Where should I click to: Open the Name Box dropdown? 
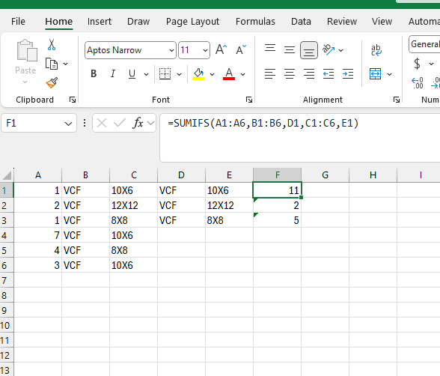click(x=68, y=124)
